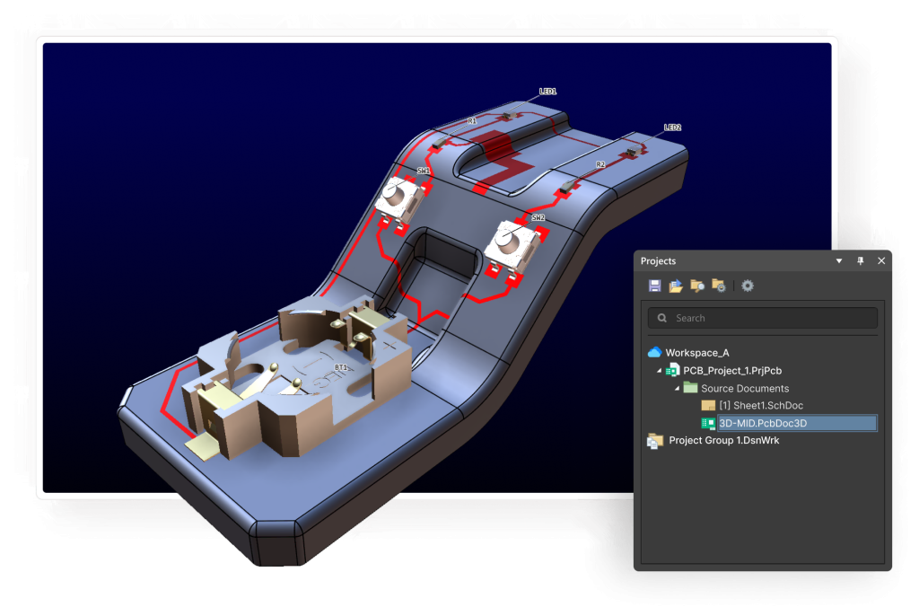Click the folder with magnifier icon

coord(697,286)
